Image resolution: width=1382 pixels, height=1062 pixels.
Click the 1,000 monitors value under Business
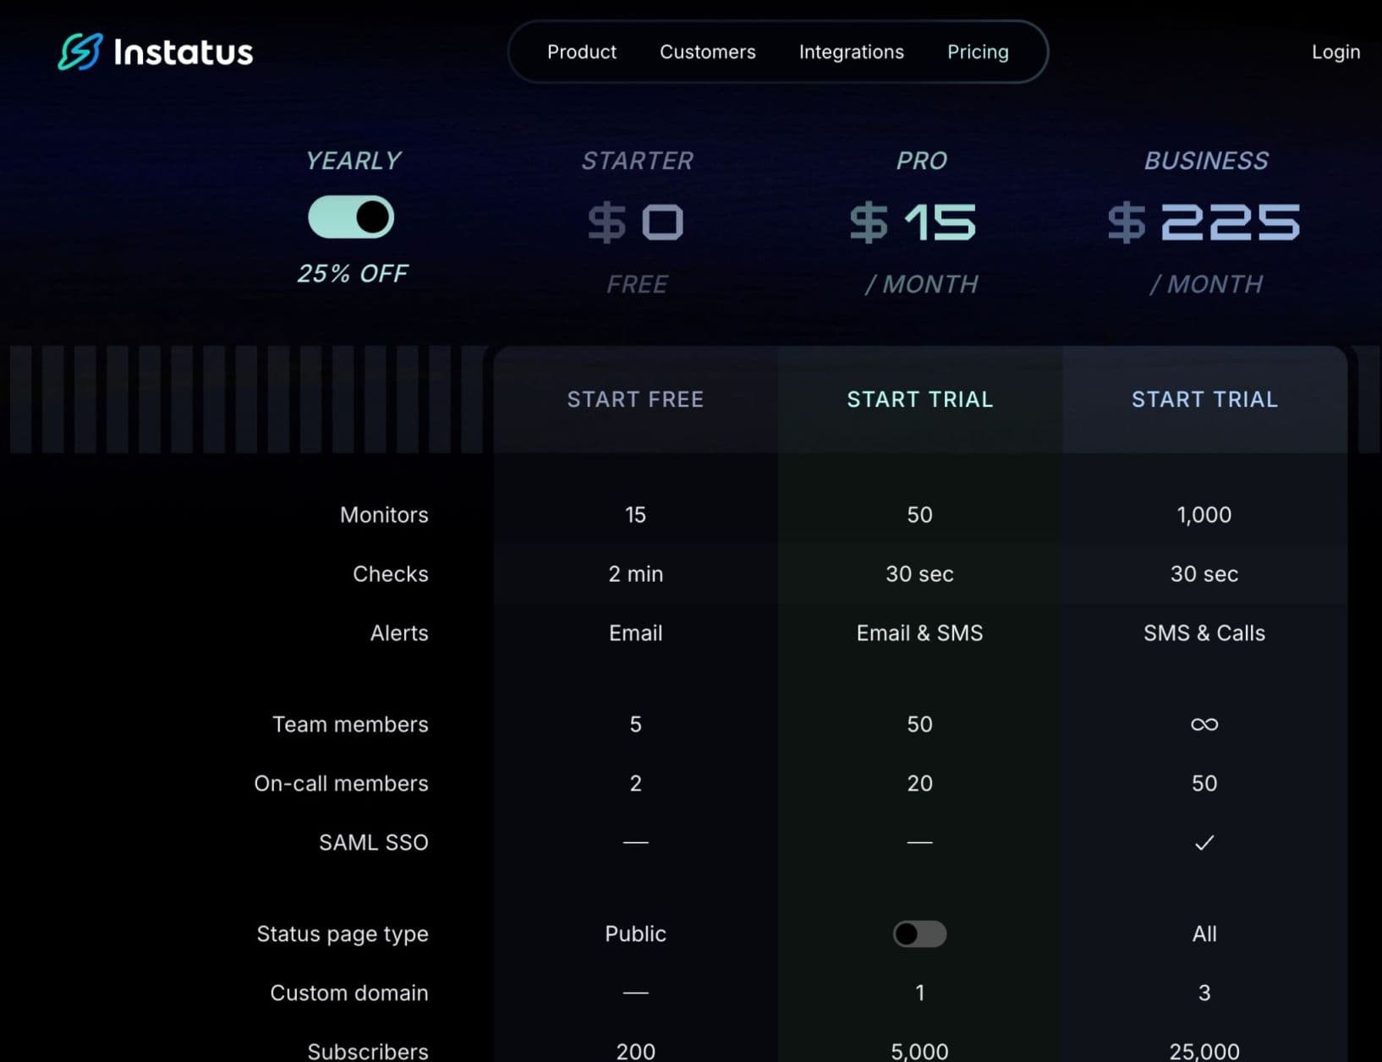1204,514
